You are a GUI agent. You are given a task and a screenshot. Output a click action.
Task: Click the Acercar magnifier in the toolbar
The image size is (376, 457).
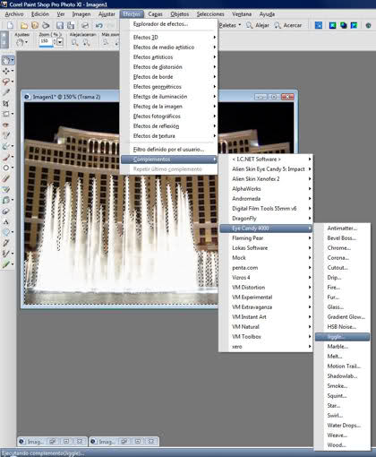tap(278, 25)
